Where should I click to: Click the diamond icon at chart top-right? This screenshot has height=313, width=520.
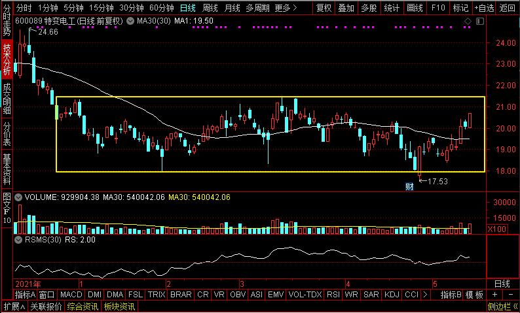pyautogui.click(x=468, y=22)
